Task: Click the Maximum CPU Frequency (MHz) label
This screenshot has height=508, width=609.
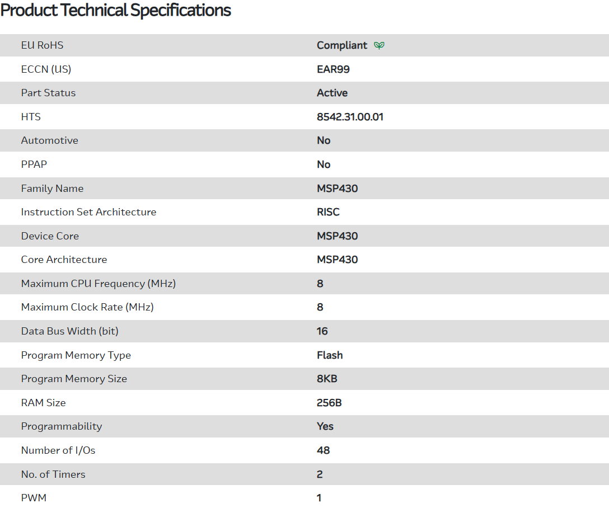Action: point(99,284)
